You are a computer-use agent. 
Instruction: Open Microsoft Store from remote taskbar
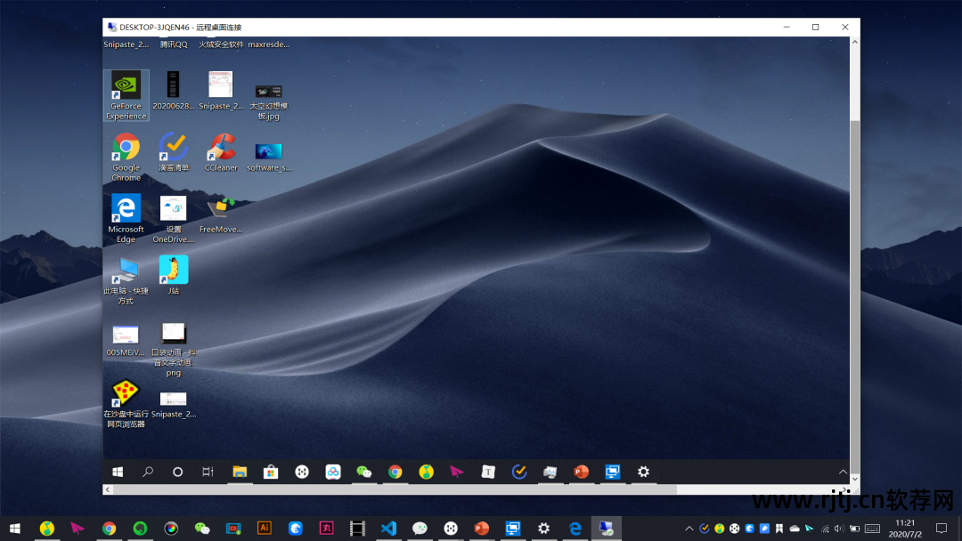[x=271, y=472]
